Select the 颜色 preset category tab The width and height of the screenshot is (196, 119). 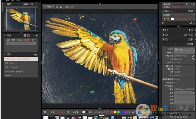13,40
